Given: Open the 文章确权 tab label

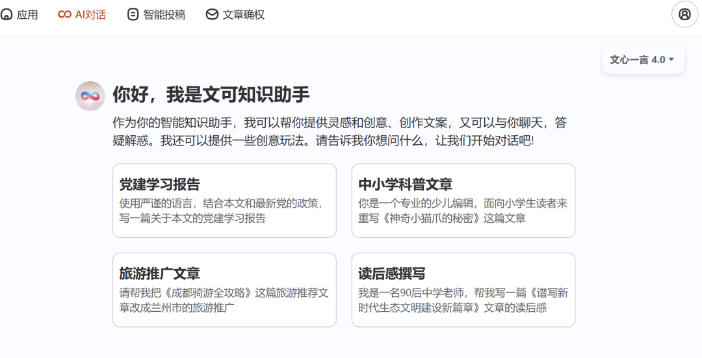Looking at the screenshot, I should (x=244, y=15).
